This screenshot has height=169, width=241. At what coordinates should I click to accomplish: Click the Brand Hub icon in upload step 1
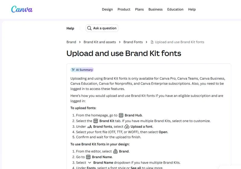tap(121, 115)
